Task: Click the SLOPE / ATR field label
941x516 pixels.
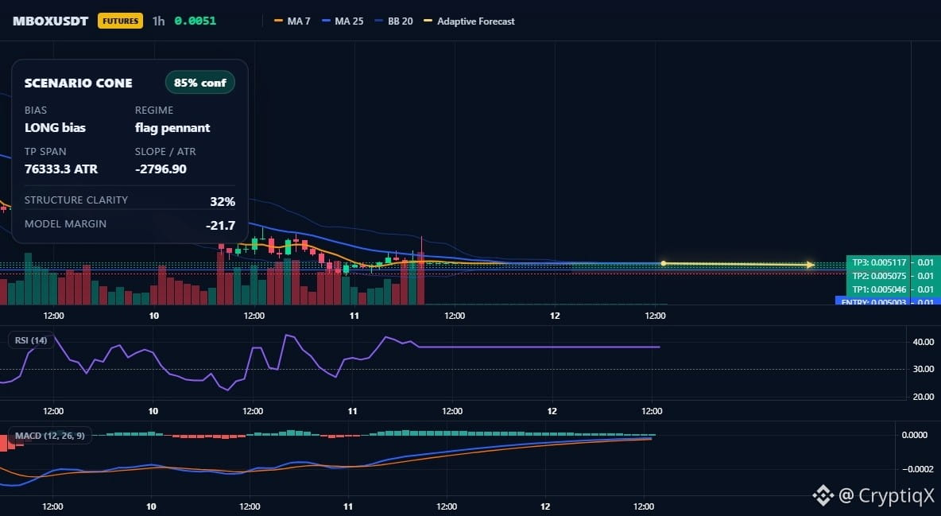Action: pos(165,151)
